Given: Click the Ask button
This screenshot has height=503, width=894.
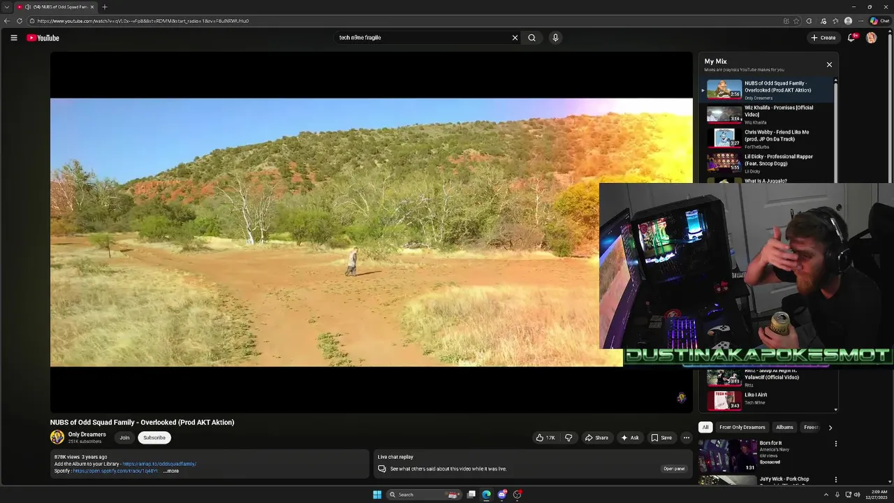Looking at the screenshot, I should click(x=630, y=437).
